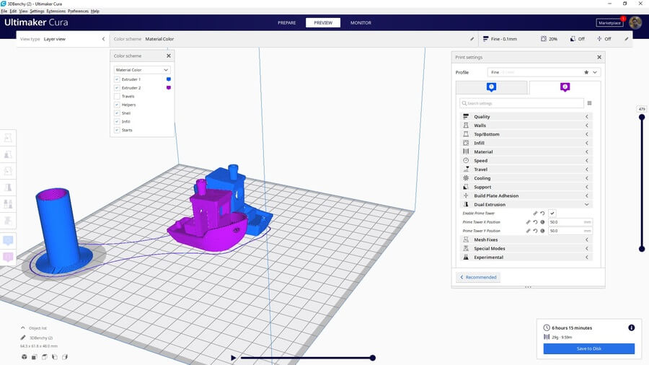Viewport: 649px width, 365px height.
Task: Select the purple extruder 2 settings tab
Action: 565,87
